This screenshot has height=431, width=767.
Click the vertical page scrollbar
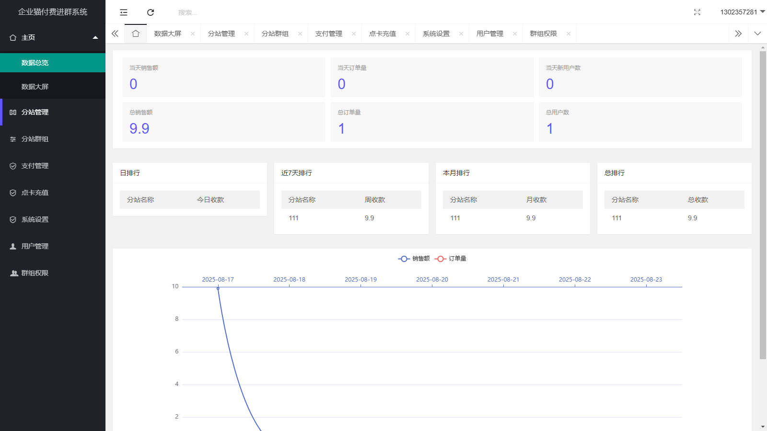(763, 205)
